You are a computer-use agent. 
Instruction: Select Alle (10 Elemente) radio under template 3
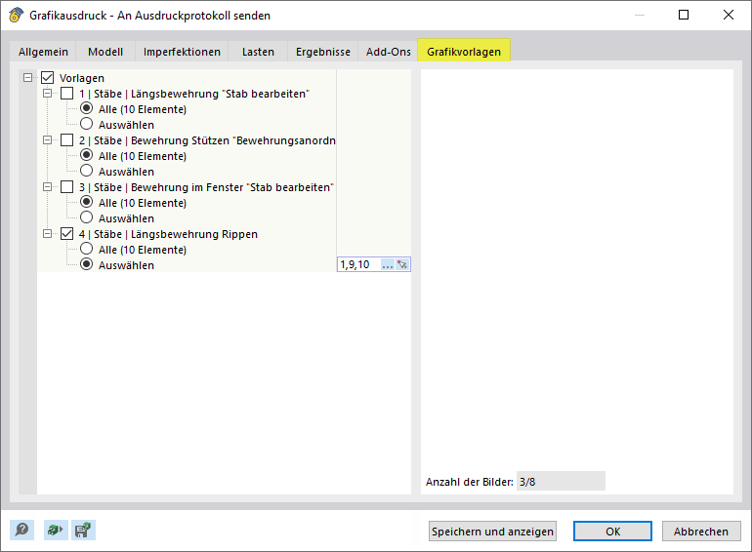[x=86, y=202]
